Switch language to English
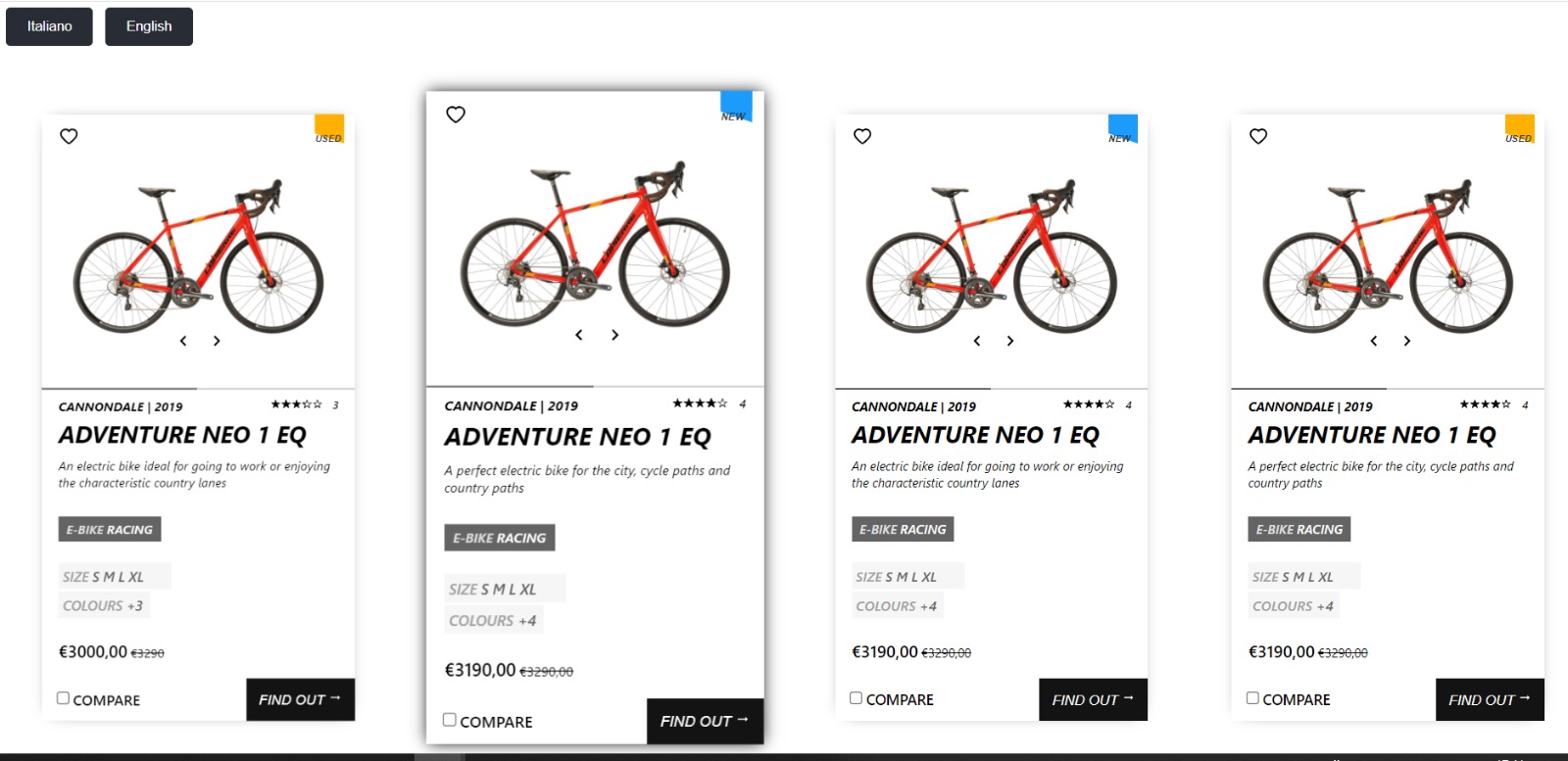The image size is (1568, 761). 149,26
